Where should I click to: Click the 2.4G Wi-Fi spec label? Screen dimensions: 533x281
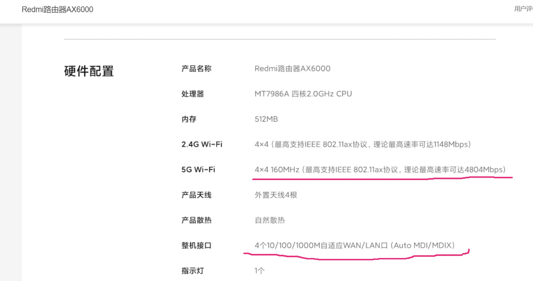202,144
